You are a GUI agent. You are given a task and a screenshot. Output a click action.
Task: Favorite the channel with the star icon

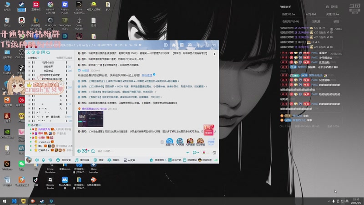coord(126,45)
